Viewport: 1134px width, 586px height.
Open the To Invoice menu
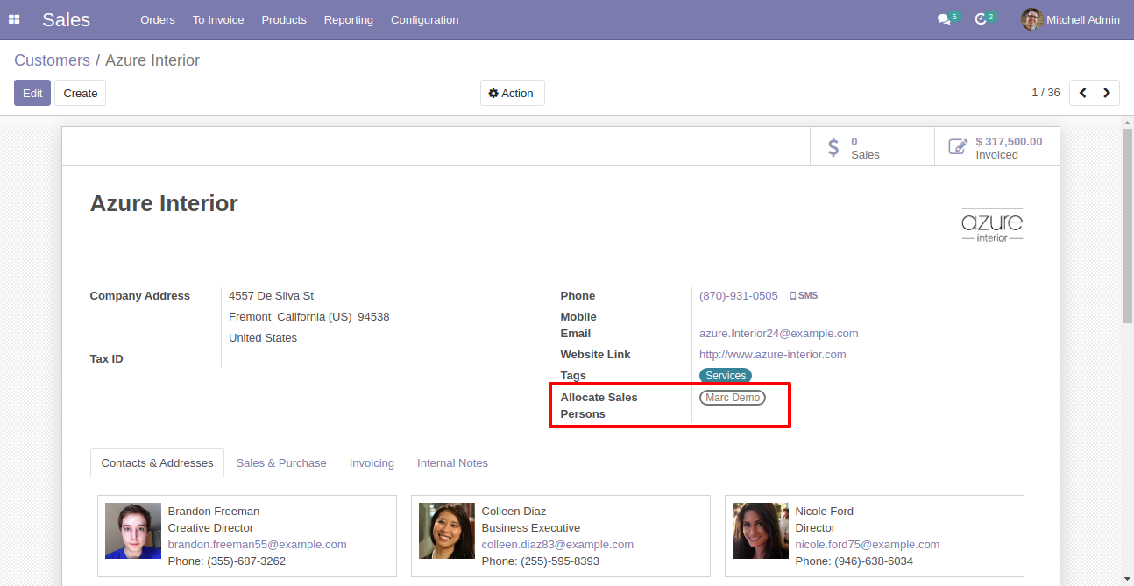[218, 19]
